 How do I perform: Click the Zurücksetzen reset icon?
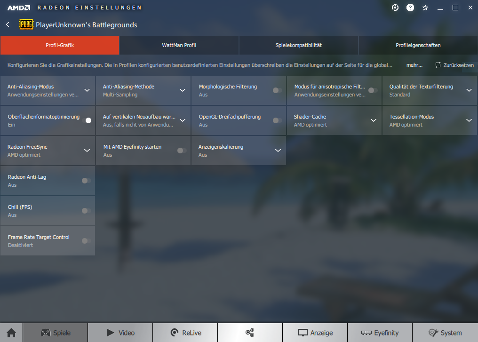point(438,65)
